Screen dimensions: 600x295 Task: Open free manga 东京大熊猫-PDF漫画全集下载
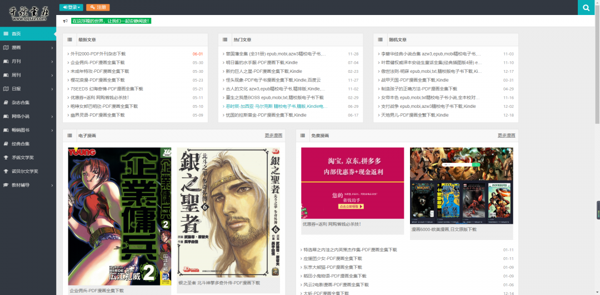pos(333,267)
